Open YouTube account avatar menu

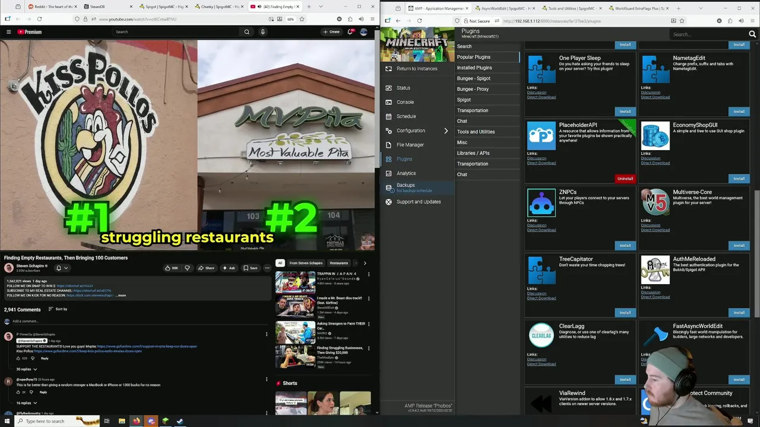[x=363, y=32]
